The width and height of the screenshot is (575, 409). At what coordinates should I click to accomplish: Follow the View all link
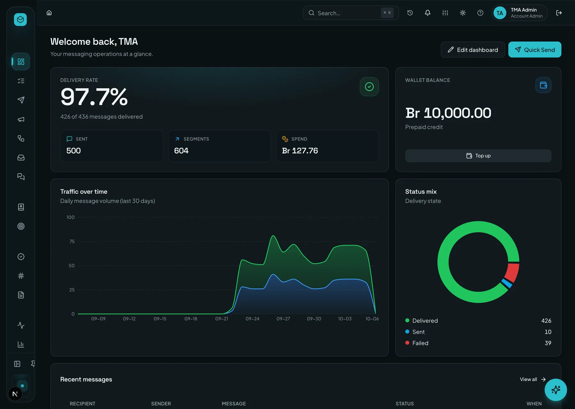[533, 379]
